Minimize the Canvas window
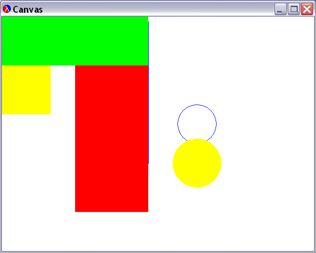Screen dimensions: 316x253 click(280, 9)
